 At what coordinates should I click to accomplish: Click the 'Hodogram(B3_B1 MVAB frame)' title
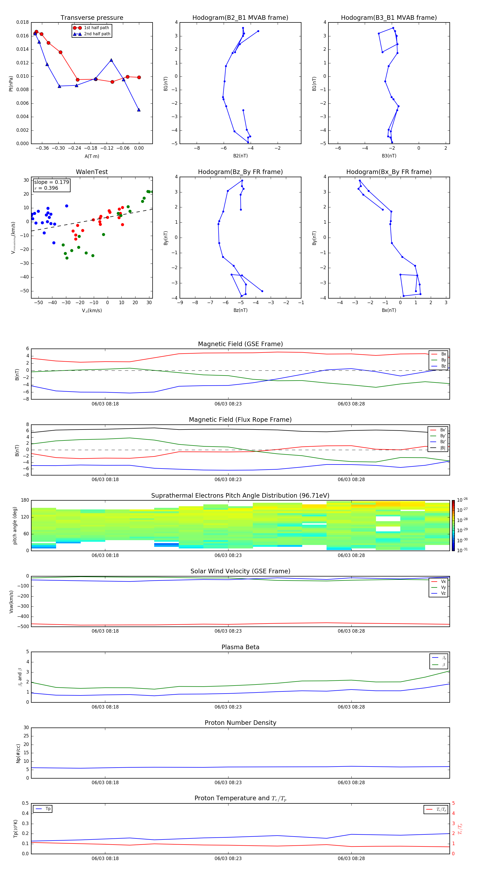389,18
